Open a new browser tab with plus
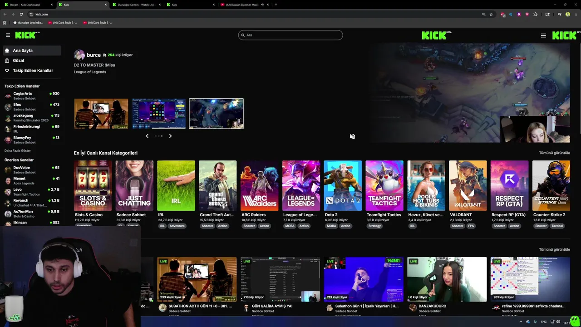 pos(276,5)
